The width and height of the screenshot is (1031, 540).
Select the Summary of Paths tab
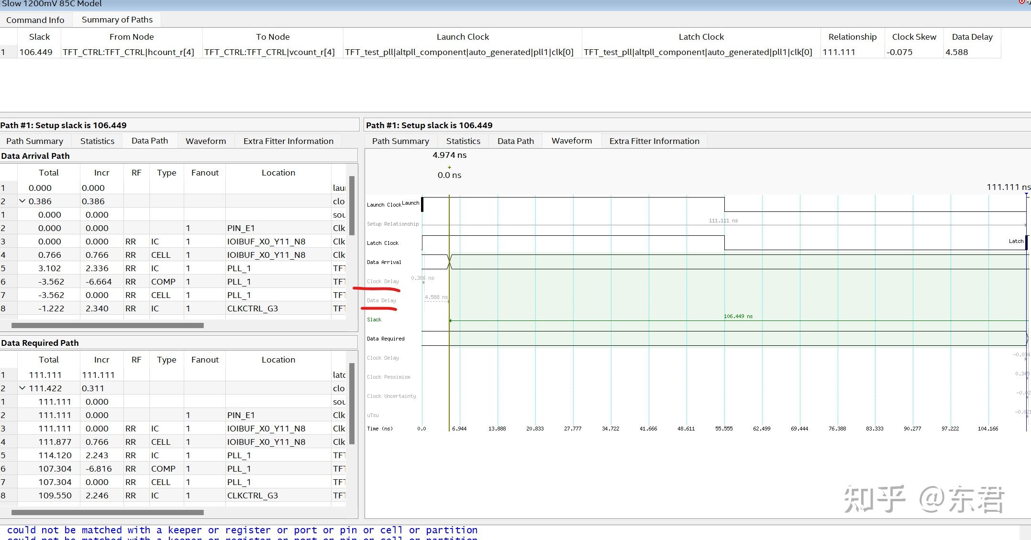tap(117, 20)
